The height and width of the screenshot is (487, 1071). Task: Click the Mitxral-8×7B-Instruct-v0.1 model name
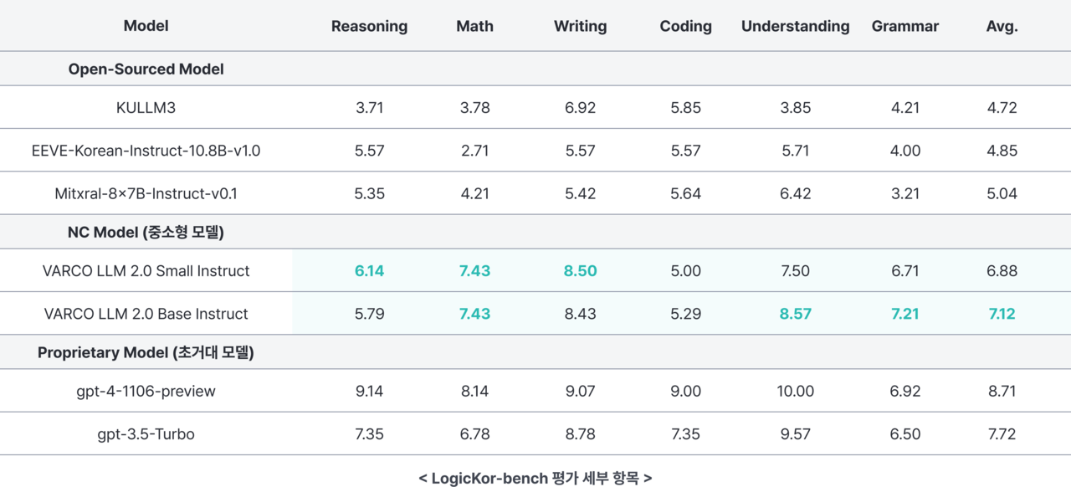pos(146,193)
